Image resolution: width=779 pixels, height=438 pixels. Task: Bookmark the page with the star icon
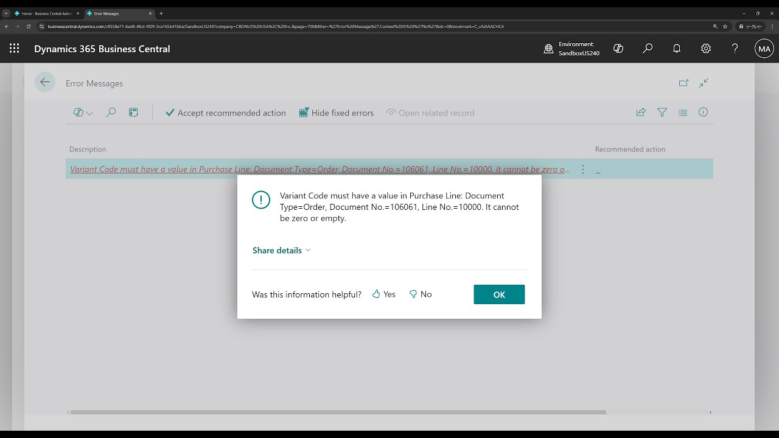(725, 26)
